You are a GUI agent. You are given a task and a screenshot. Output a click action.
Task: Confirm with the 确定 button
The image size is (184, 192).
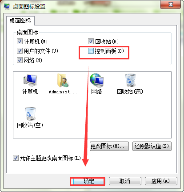click(x=89, y=181)
